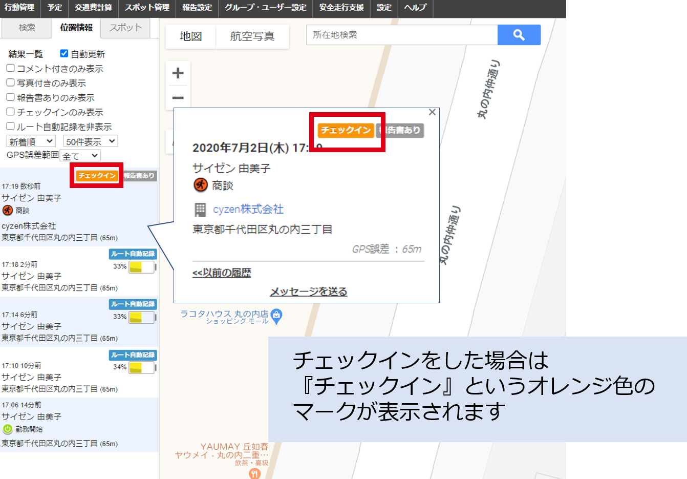Click battery icon showing 33% at 17:18
The image size is (687, 479).
pos(142,267)
